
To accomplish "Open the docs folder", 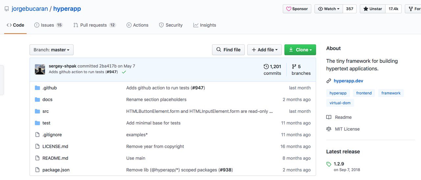I will [47, 99].
